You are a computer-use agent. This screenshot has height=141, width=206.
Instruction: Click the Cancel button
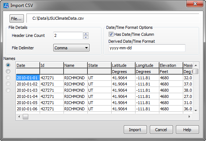[161, 130]
